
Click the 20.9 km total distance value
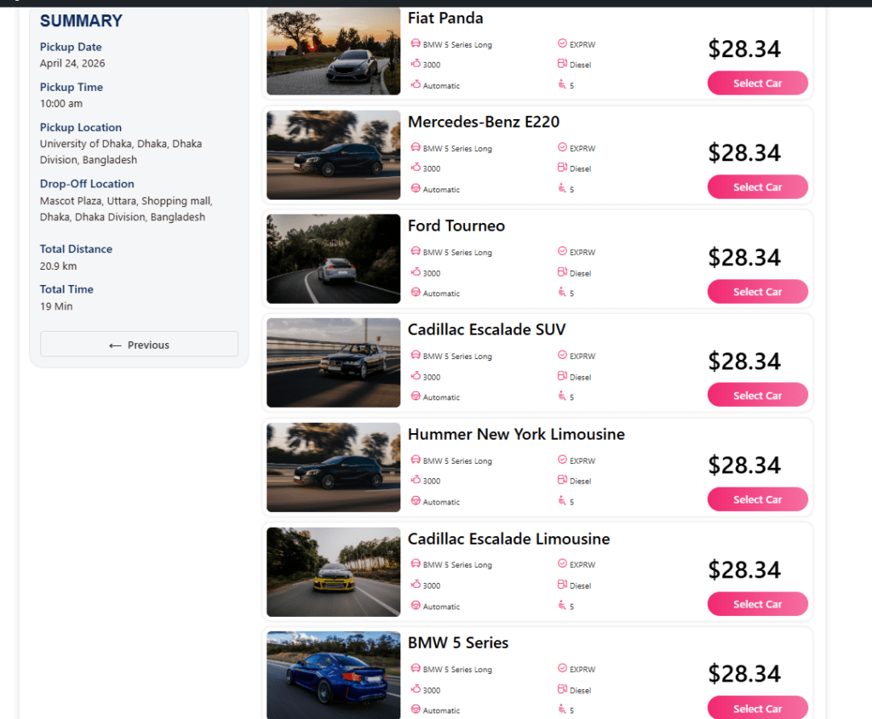click(59, 266)
